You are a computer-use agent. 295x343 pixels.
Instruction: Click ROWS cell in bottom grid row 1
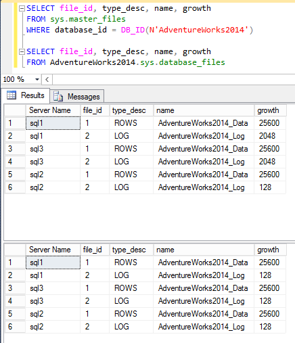tap(131, 262)
